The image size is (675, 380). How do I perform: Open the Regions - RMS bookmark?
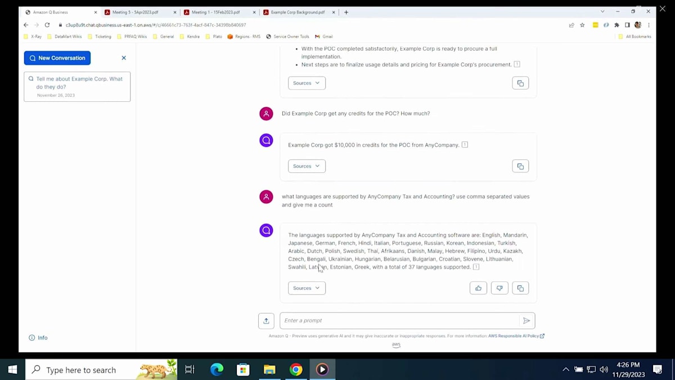point(244,37)
